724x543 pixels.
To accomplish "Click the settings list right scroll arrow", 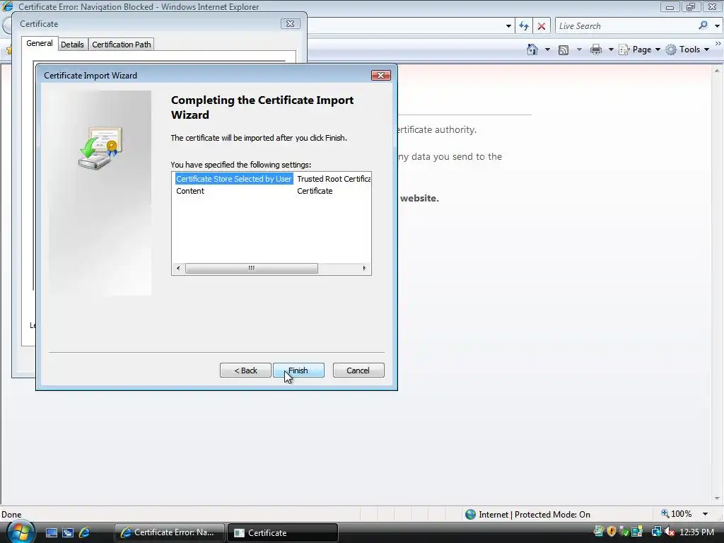I will [x=364, y=268].
